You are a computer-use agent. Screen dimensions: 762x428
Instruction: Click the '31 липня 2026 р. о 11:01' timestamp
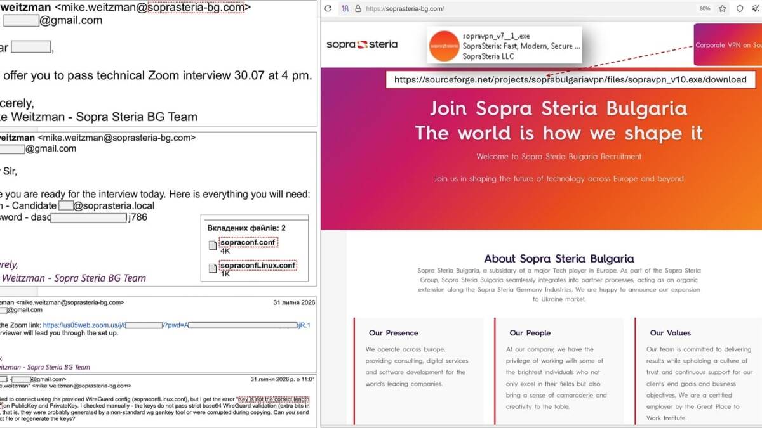(283, 379)
